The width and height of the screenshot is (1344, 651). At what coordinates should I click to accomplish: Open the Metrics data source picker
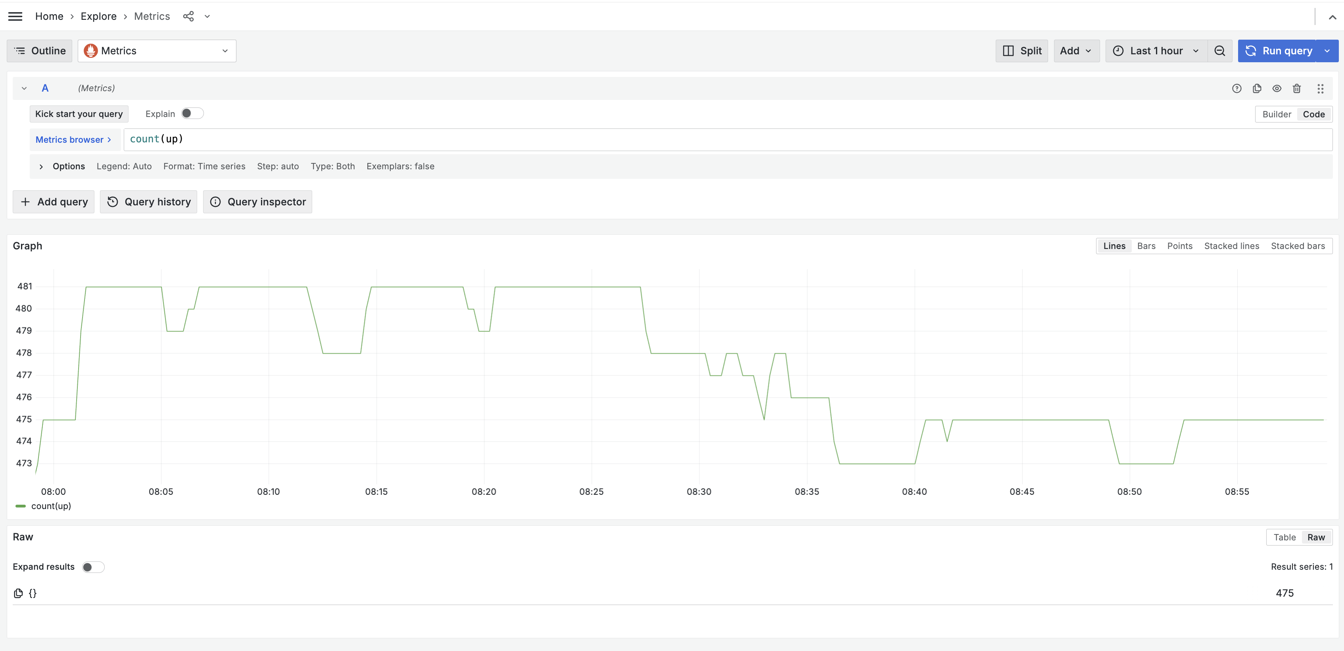157,51
